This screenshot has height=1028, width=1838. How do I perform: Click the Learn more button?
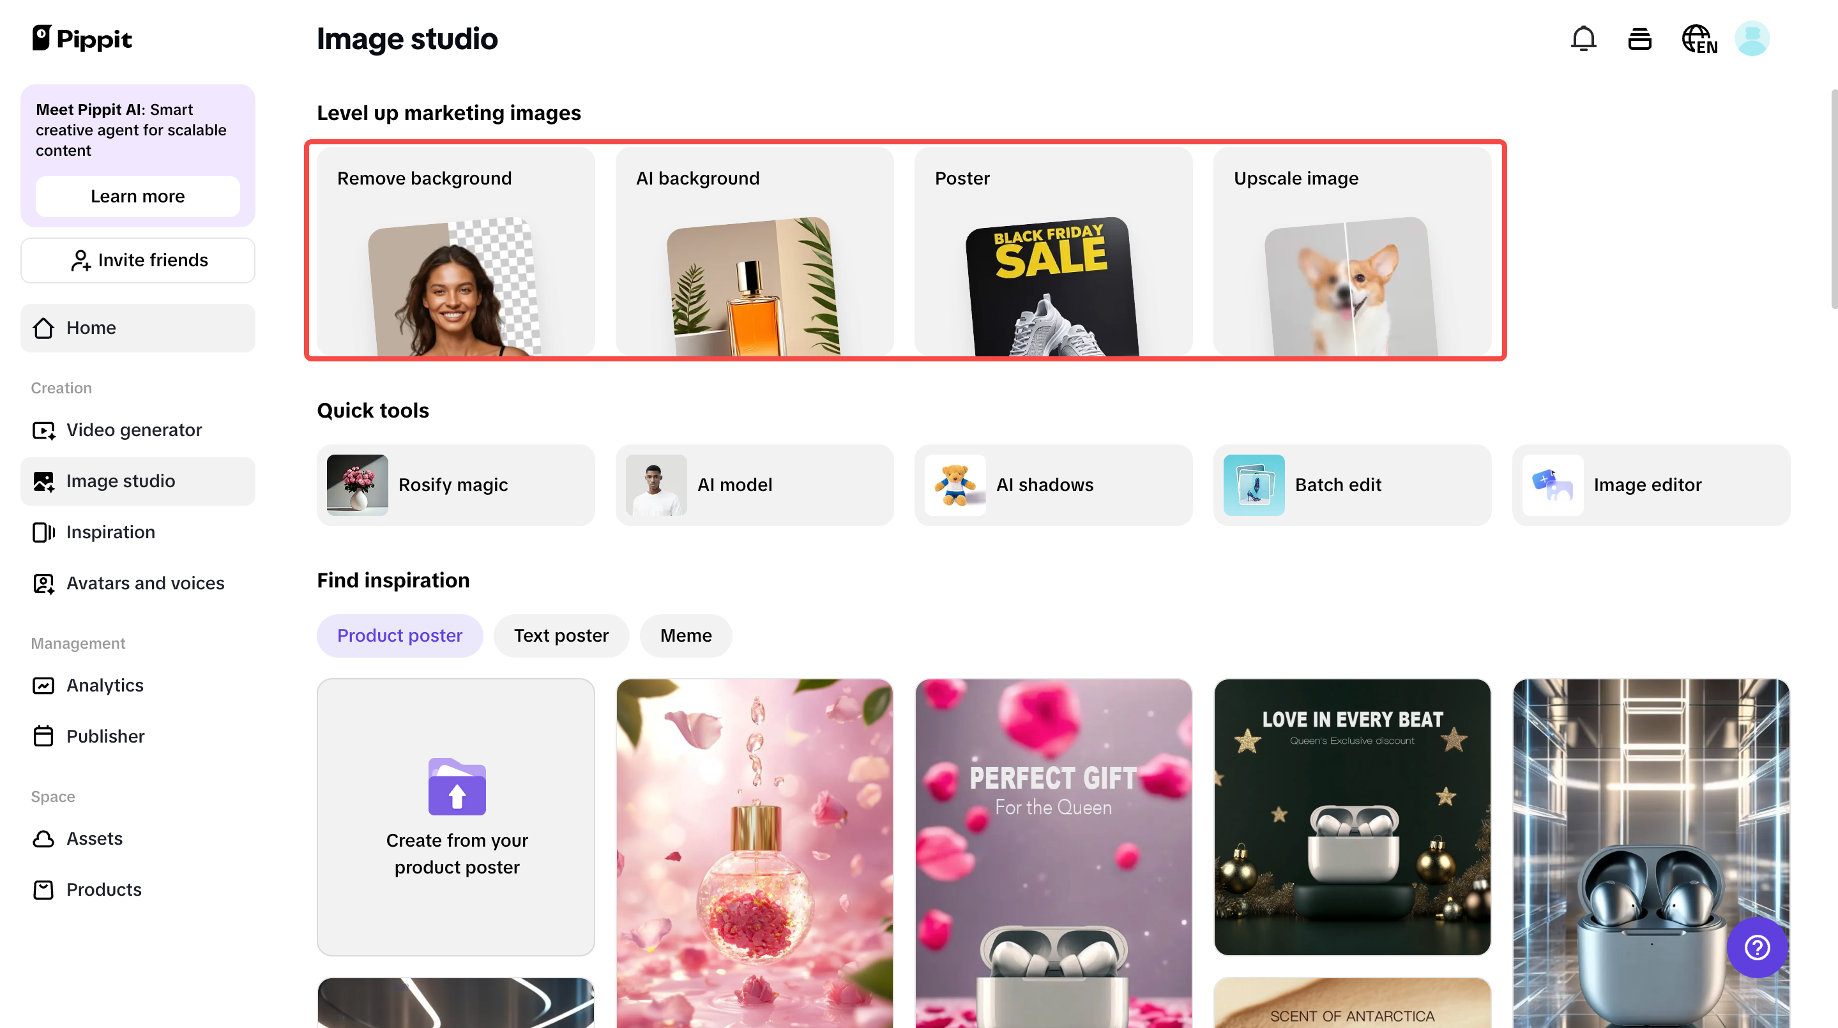(137, 196)
